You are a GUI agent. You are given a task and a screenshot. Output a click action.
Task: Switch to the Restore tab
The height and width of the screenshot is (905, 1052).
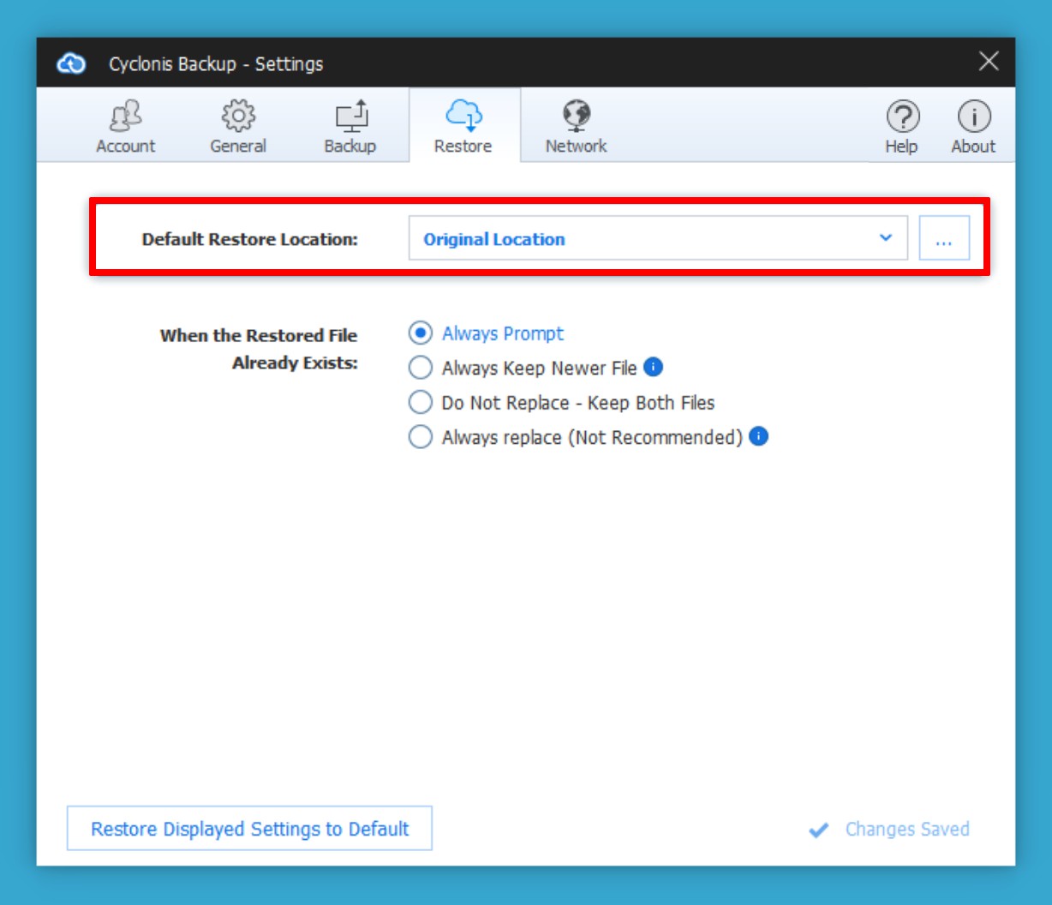click(463, 126)
